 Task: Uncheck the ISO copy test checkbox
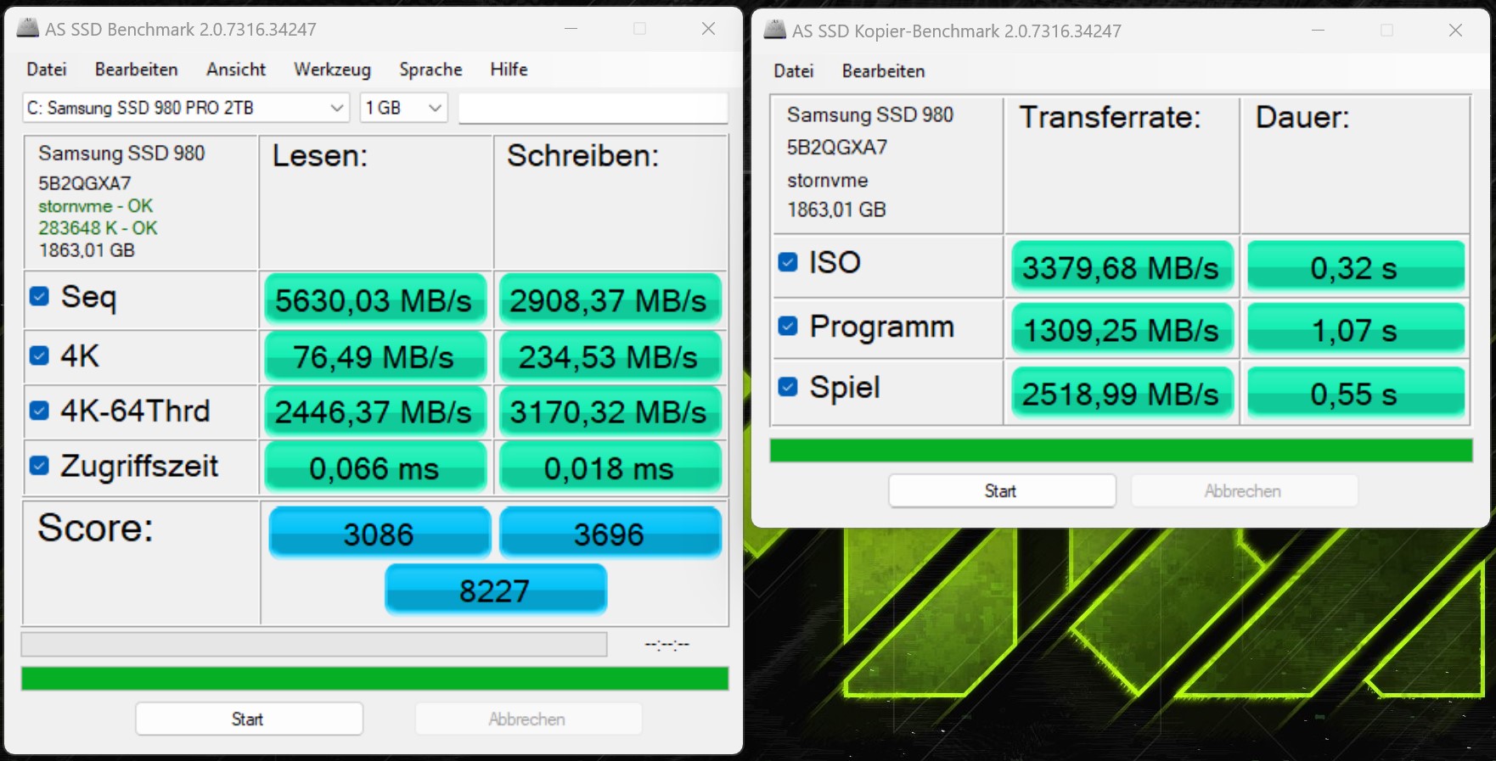(788, 262)
